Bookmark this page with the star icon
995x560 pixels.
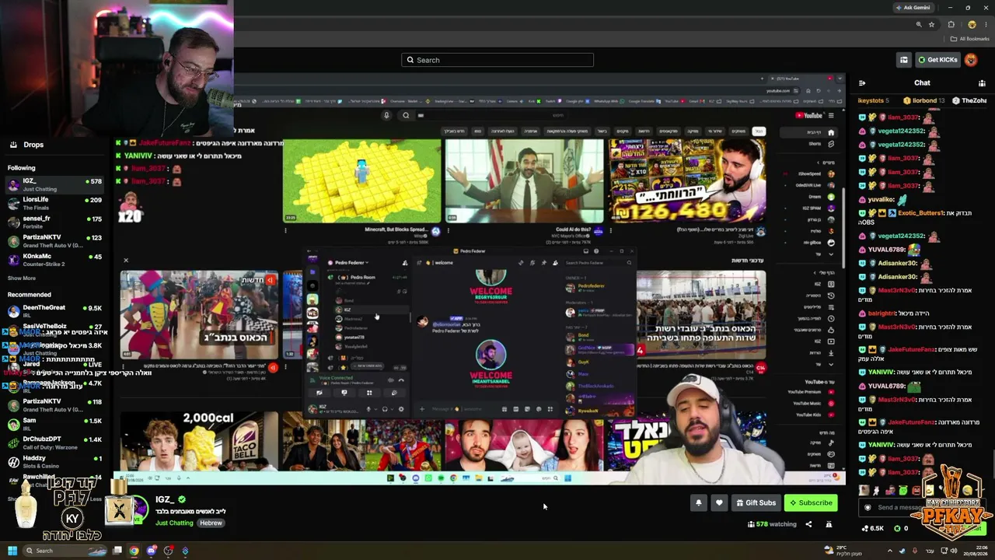(x=931, y=24)
